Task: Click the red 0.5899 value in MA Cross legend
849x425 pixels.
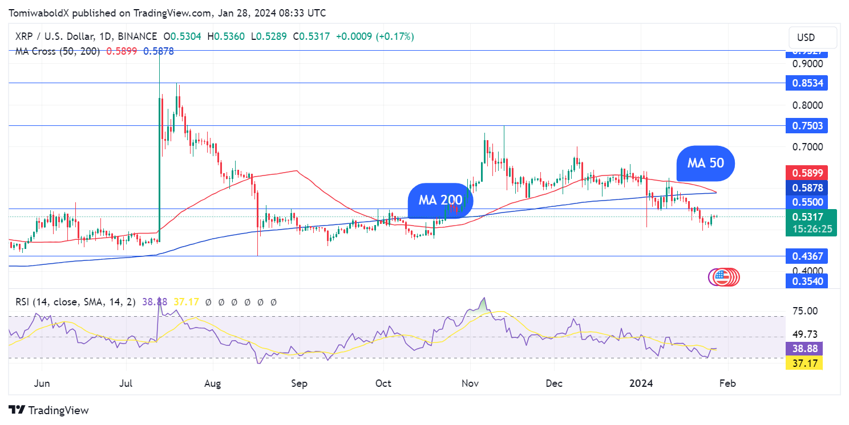Action: (122, 51)
